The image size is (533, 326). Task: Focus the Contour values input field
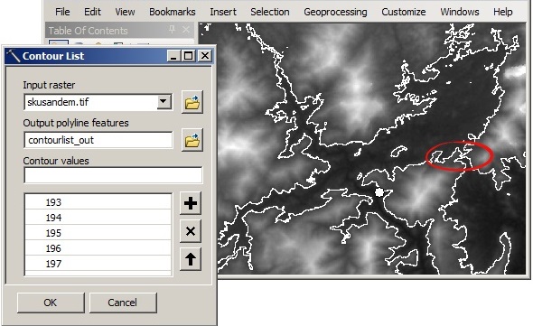pyautogui.click(x=113, y=175)
